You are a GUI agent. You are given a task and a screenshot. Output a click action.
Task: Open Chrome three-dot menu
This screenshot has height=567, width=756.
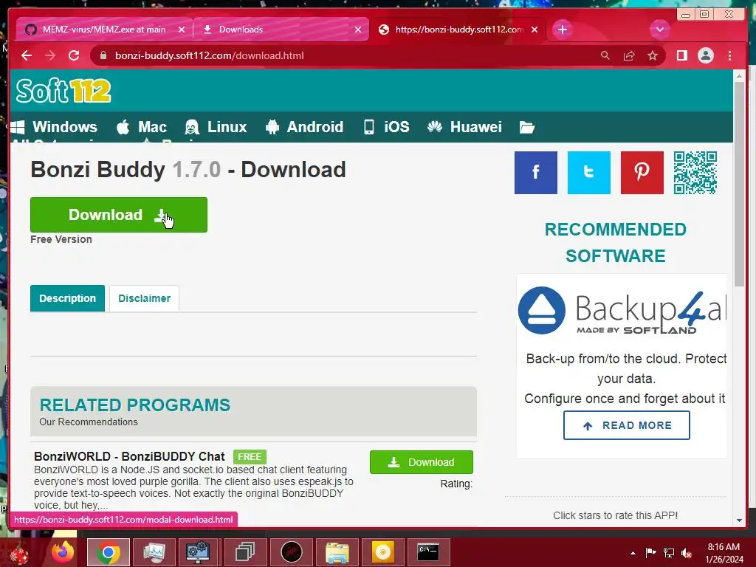click(x=729, y=55)
